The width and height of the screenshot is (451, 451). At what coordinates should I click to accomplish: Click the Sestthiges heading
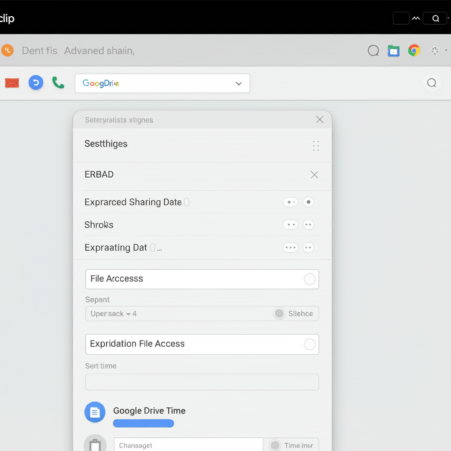(106, 144)
